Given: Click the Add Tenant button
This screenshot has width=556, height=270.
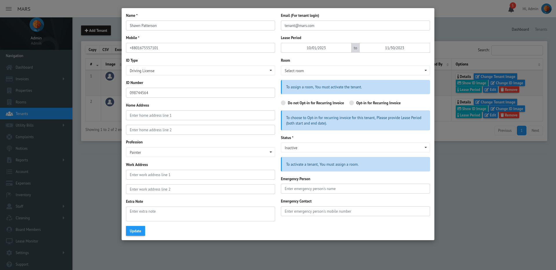Looking at the screenshot, I should pos(96,30).
